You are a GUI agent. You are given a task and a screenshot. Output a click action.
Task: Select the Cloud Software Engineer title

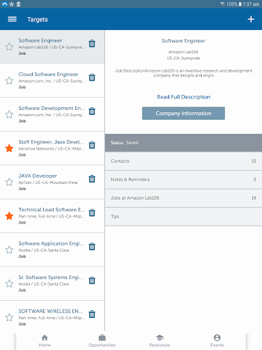point(48,75)
